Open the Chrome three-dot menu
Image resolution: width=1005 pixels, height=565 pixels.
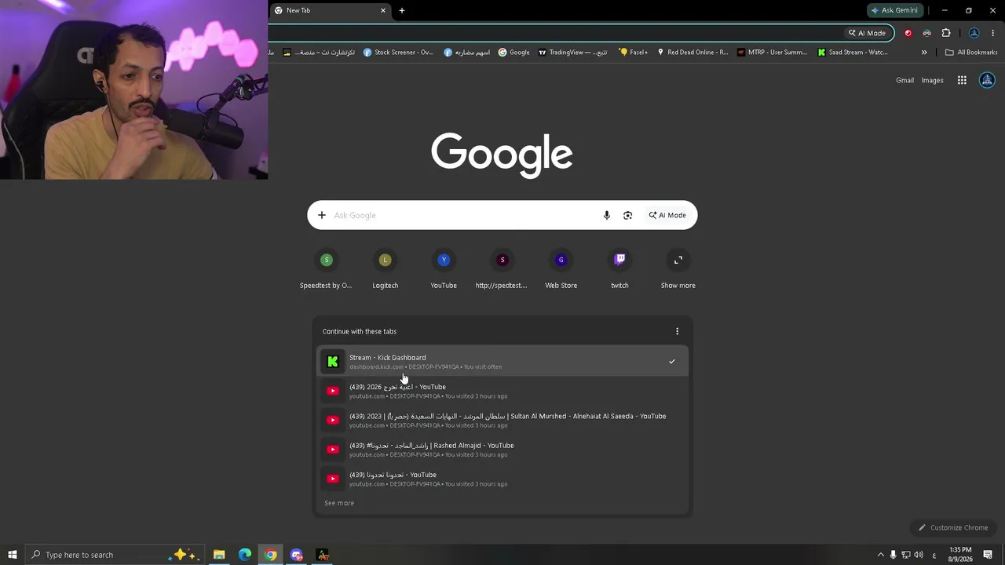pos(993,33)
